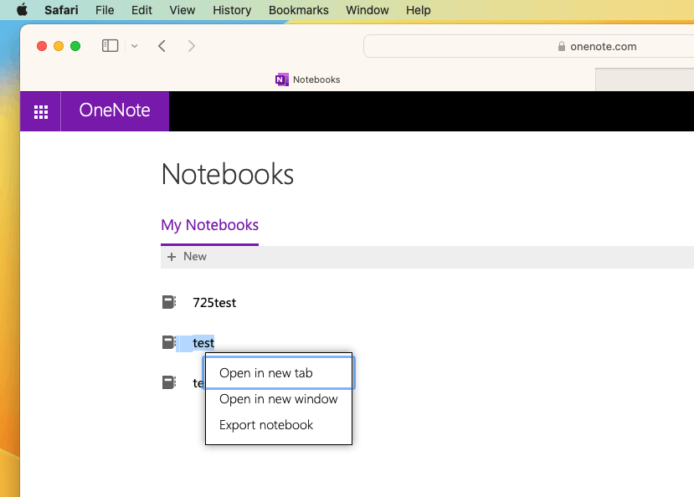Viewport: 694px width, 497px height.
Task: Maximize the Safari window
Action: tap(75, 46)
